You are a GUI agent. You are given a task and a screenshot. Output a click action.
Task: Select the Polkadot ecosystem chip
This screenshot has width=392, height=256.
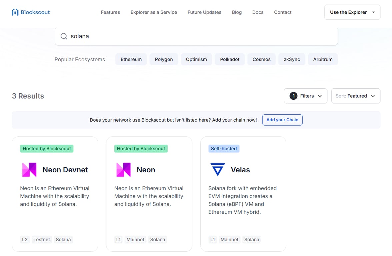(x=229, y=59)
